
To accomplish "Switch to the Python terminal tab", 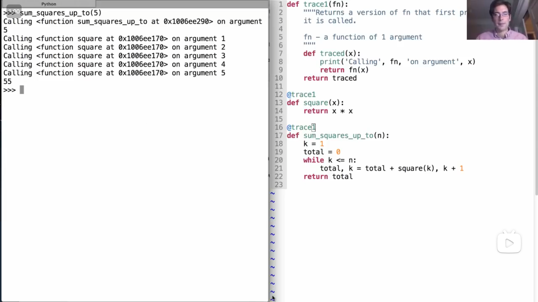I will coord(49,4).
